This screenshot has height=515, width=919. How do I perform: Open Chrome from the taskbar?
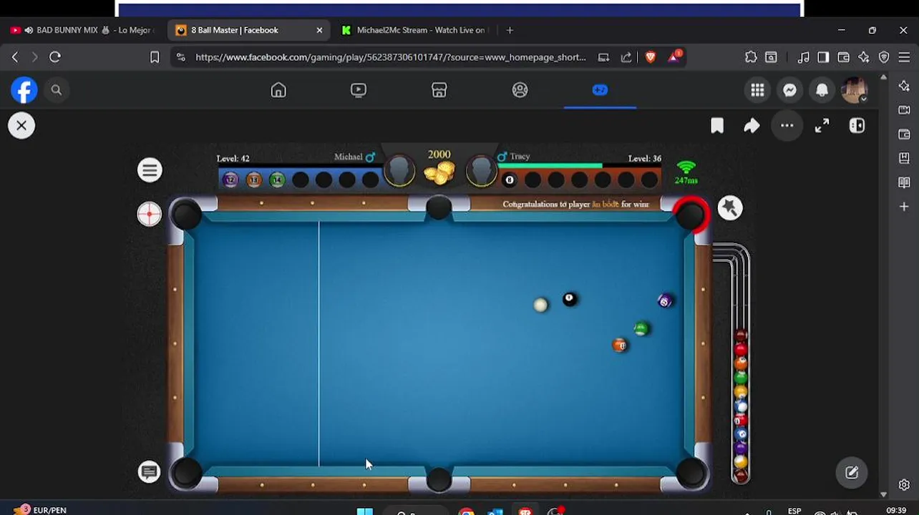coord(467,511)
